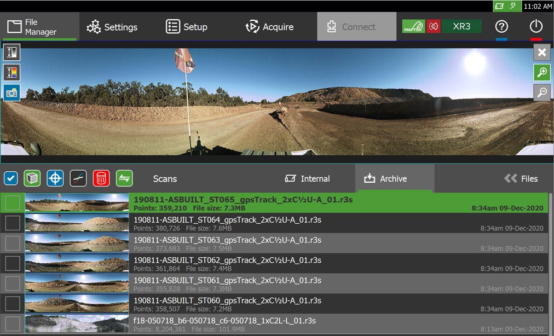
Task: Click the 'Points: 355,828' text
Action: pos(157,288)
